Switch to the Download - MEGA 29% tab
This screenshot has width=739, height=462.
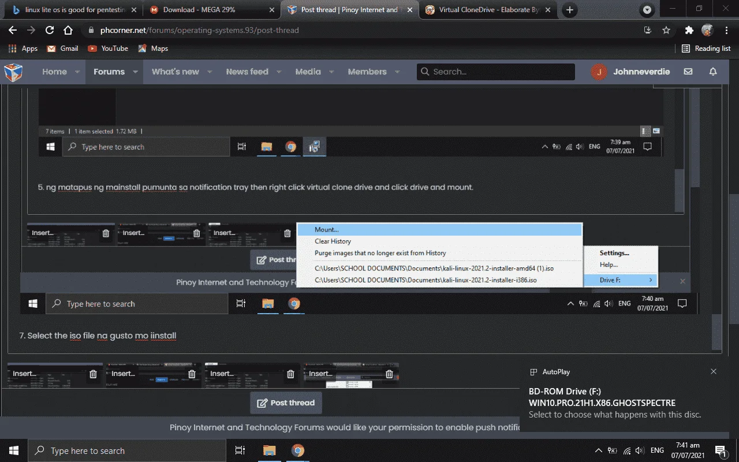pyautogui.click(x=211, y=10)
